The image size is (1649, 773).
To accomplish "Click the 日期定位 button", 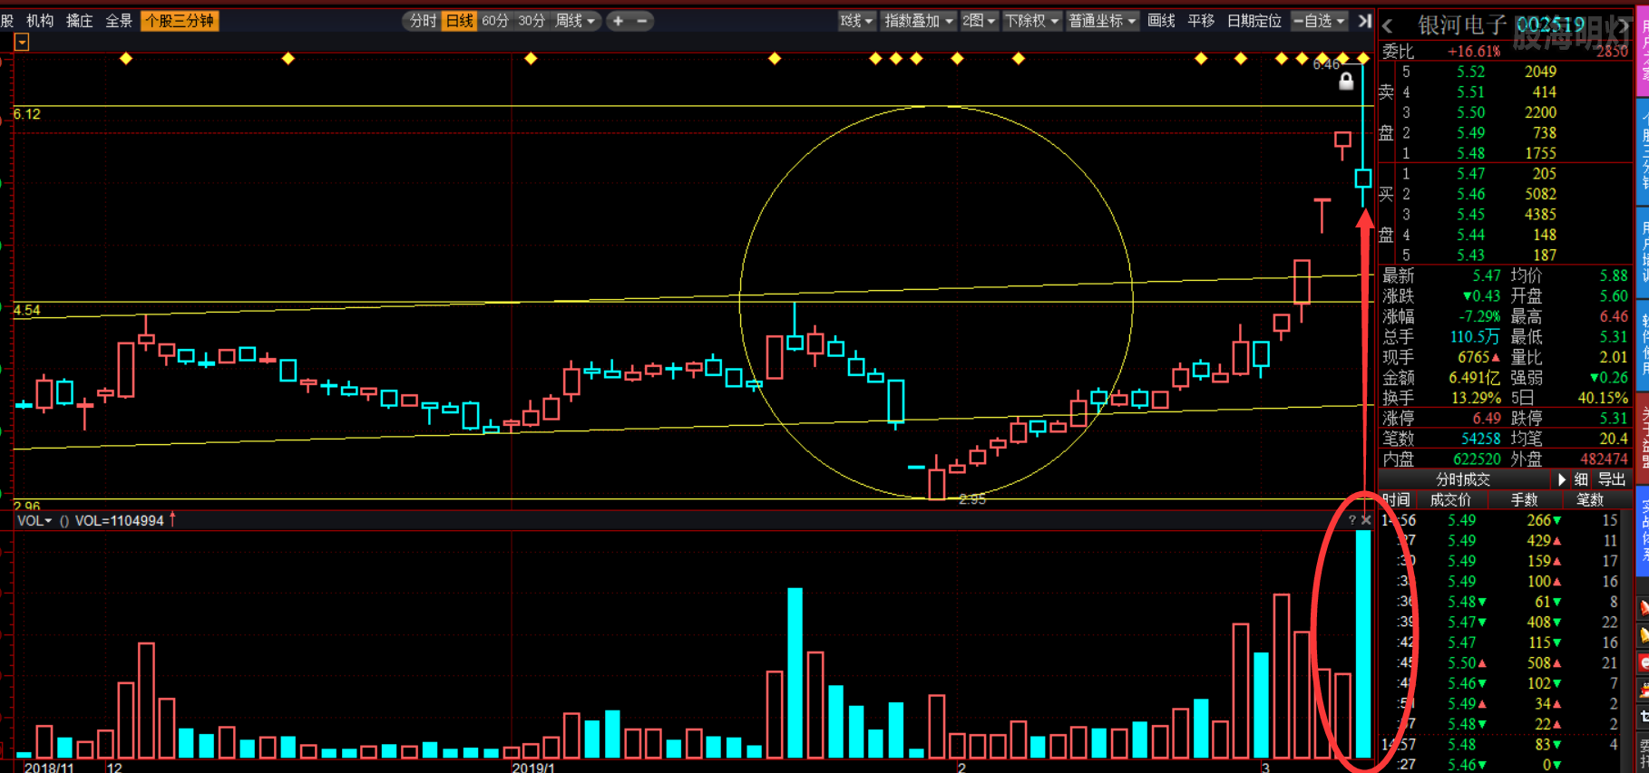I will click(x=1254, y=21).
